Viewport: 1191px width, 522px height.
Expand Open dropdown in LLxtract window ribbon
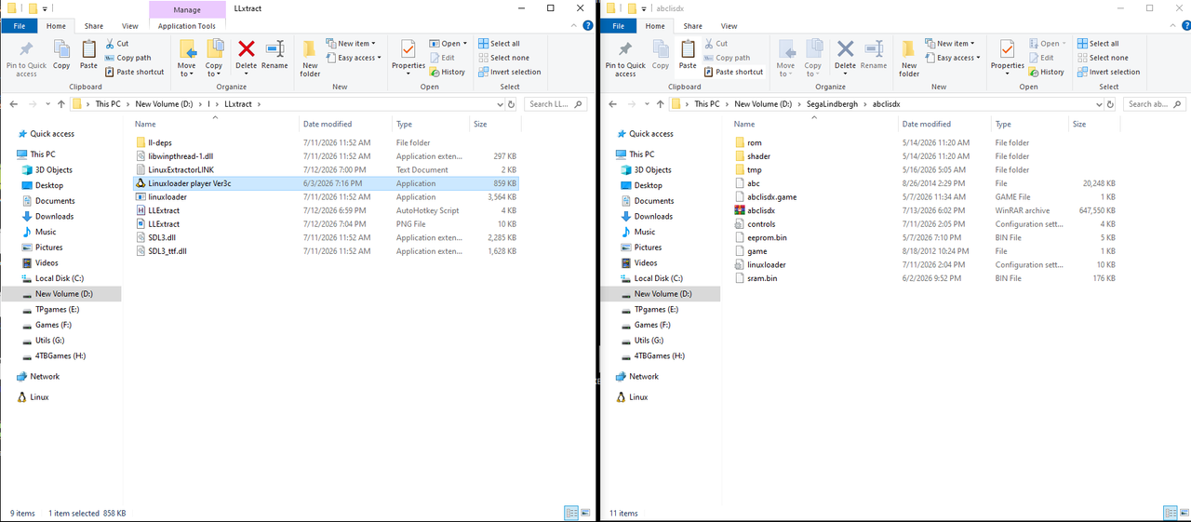448,44
